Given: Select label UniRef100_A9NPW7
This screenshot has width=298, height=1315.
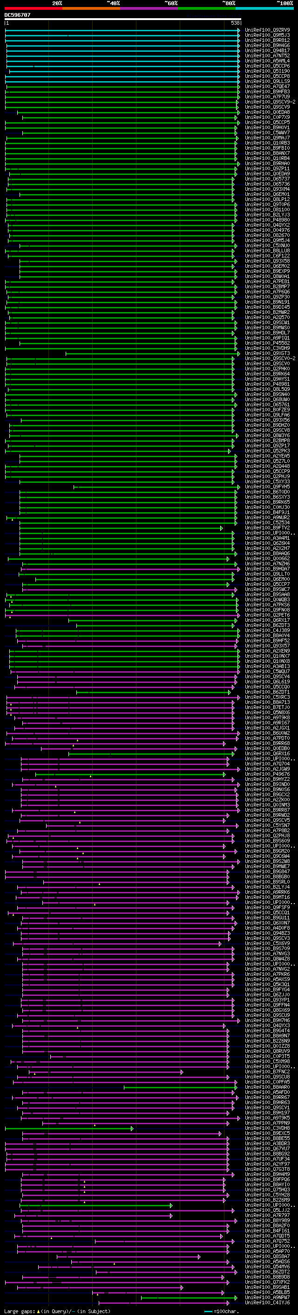Looking at the screenshot, I should coord(267,1297).
